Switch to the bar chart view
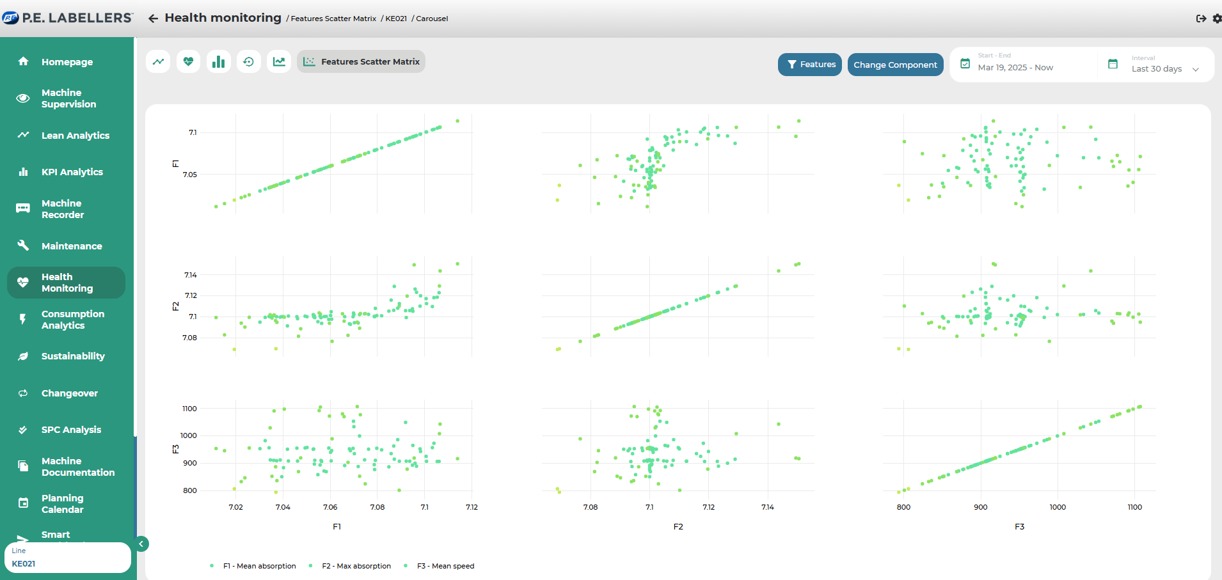 (x=218, y=62)
